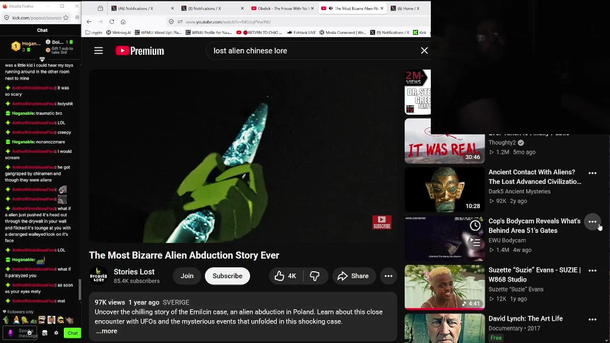The image size is (610, 343).
Task: Open 'RETVRN TO OHIO' bookmark
Action: coord(260,33)
